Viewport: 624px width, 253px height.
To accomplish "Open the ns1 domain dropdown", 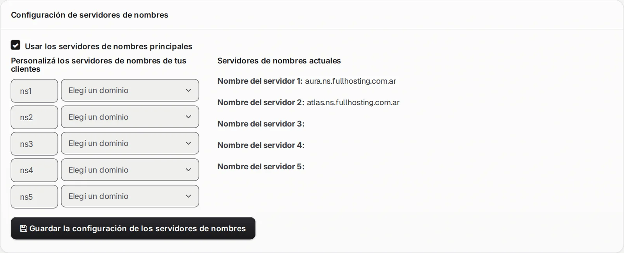I will (x=130, y=90).
